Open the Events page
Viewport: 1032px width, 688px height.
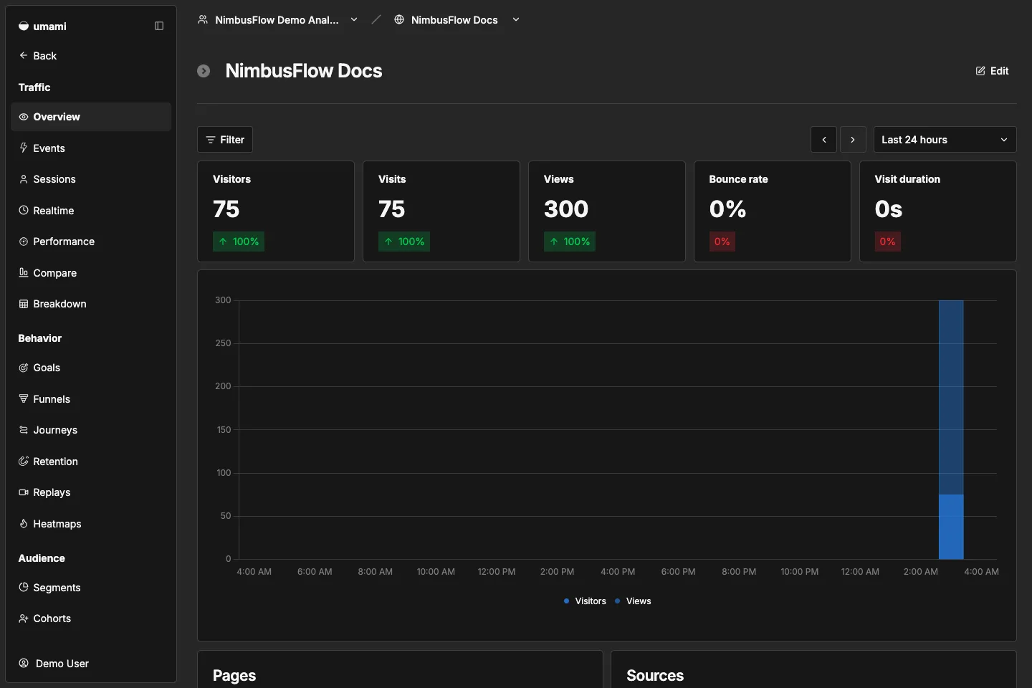click(91, 148)
